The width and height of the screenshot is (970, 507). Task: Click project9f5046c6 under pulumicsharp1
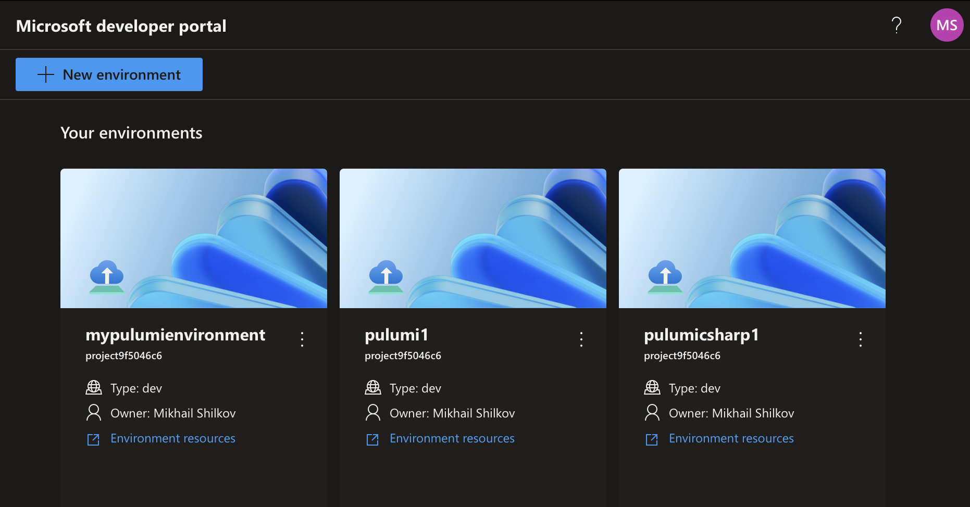[682, 356]
